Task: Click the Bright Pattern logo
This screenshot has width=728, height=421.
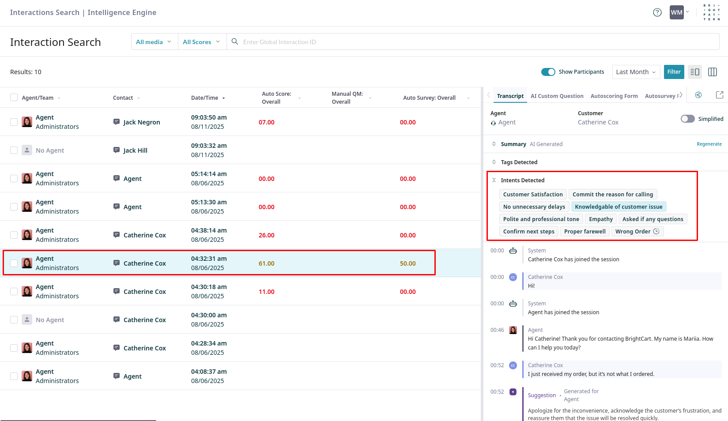Action: point(711,12)
